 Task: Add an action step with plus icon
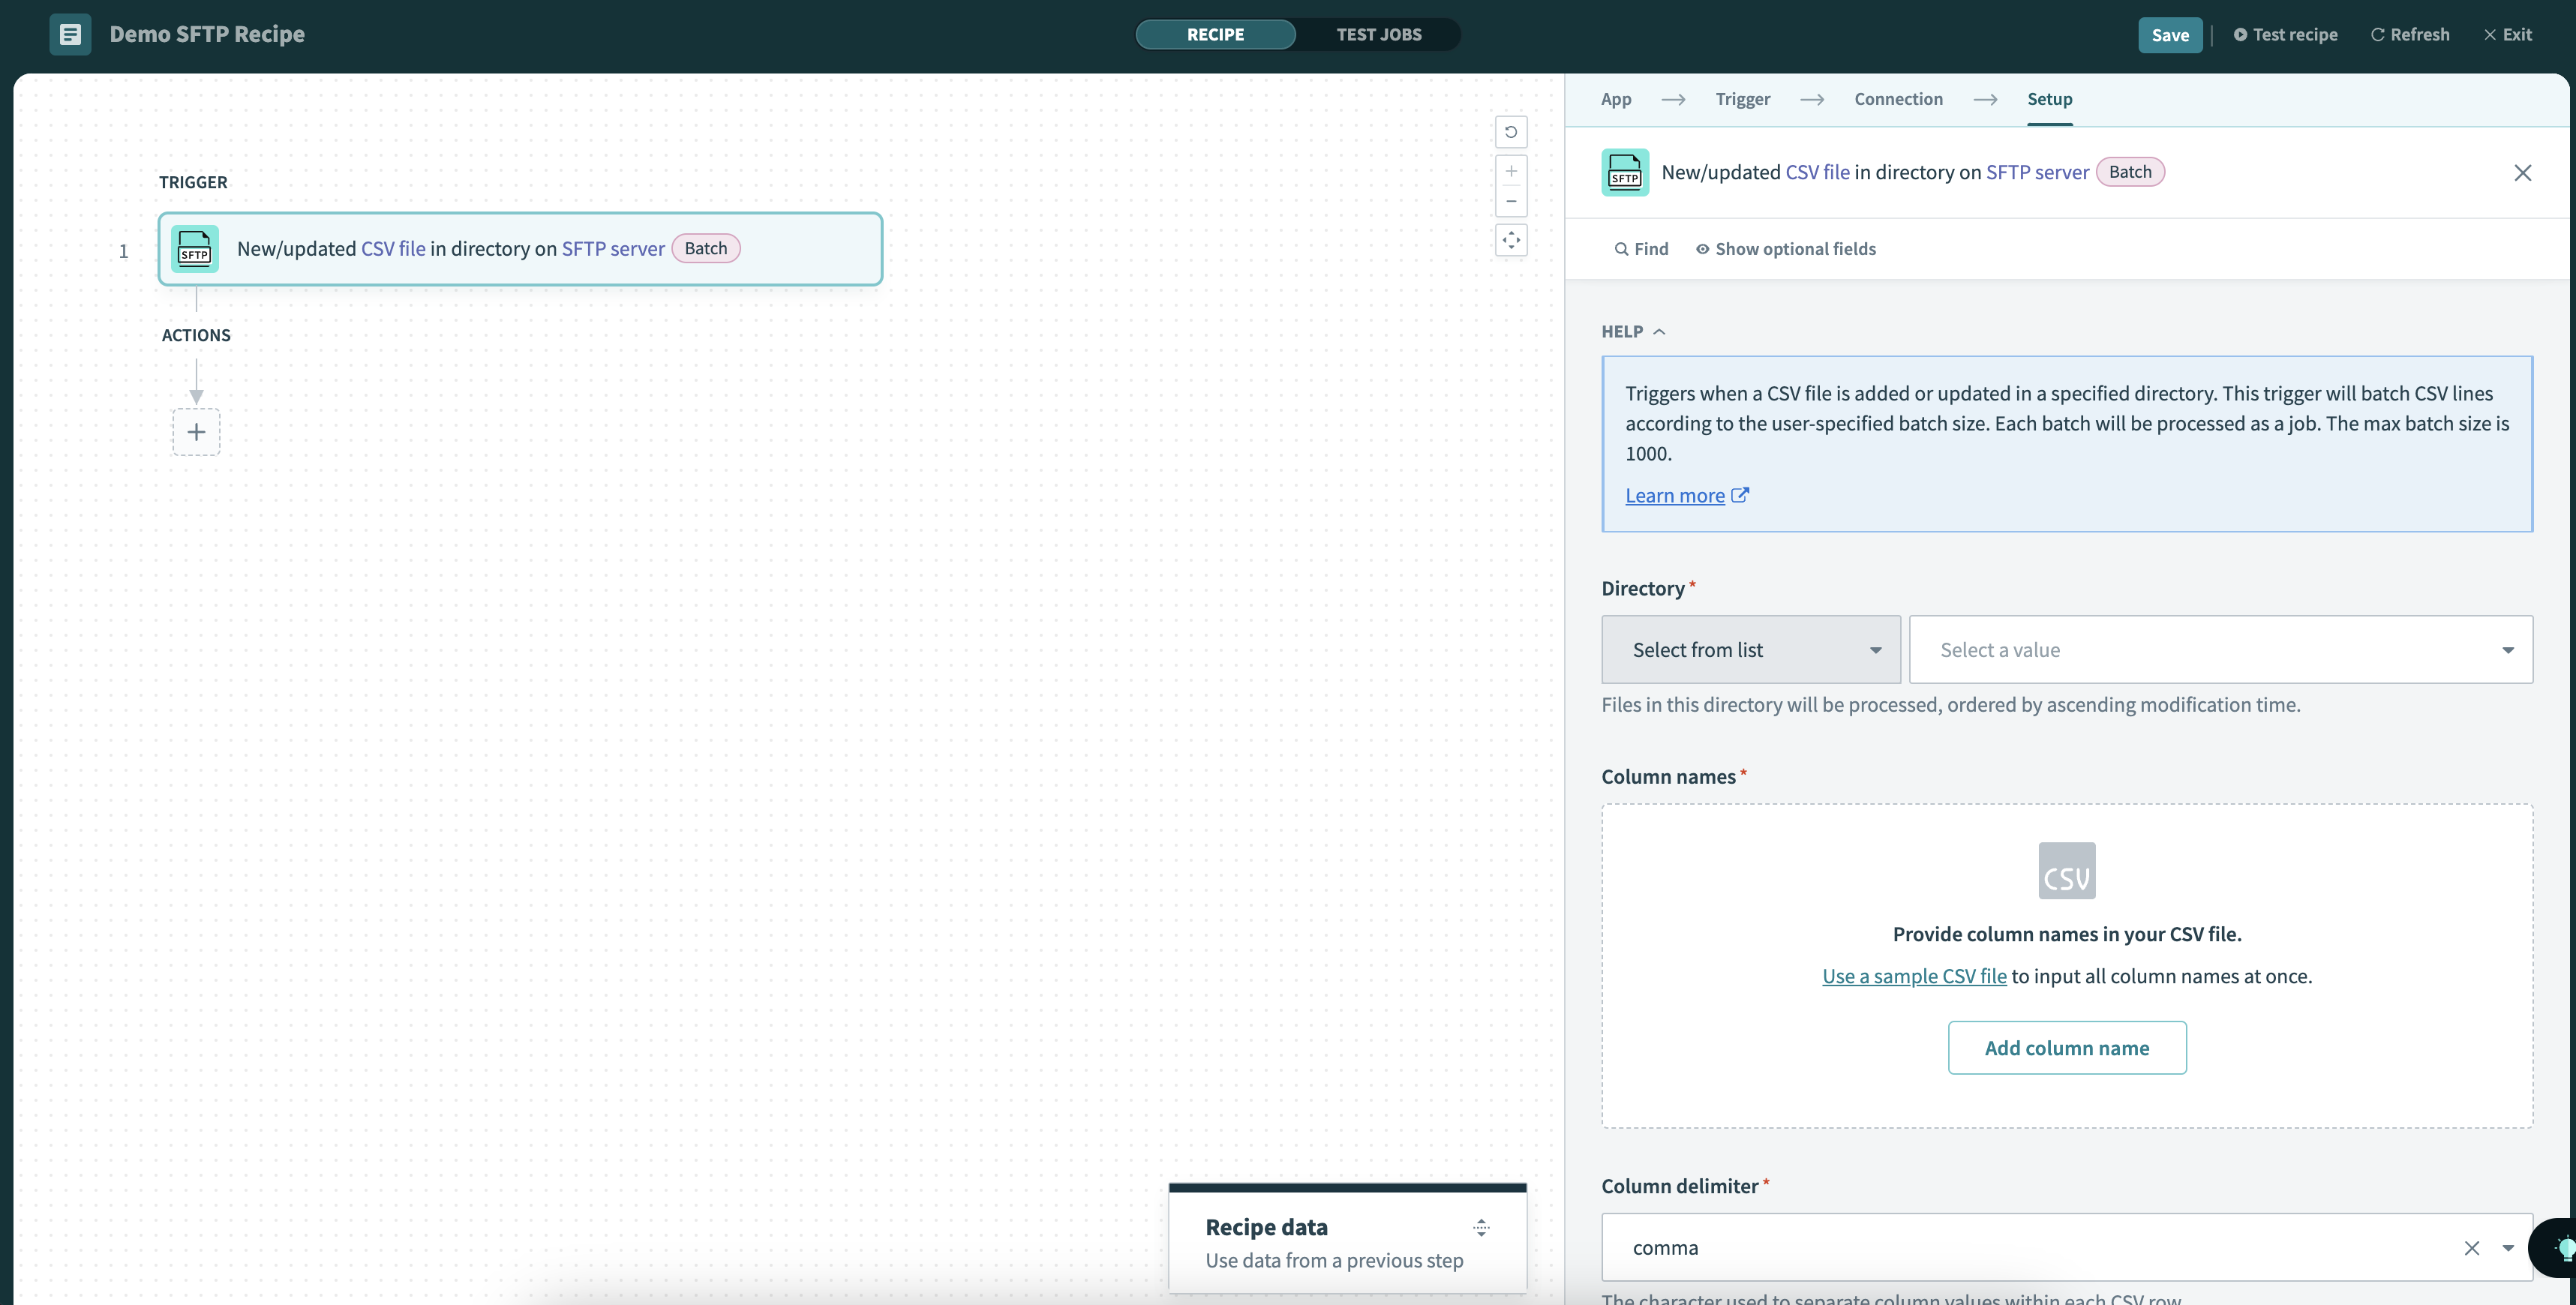click(x=196, y=432)
